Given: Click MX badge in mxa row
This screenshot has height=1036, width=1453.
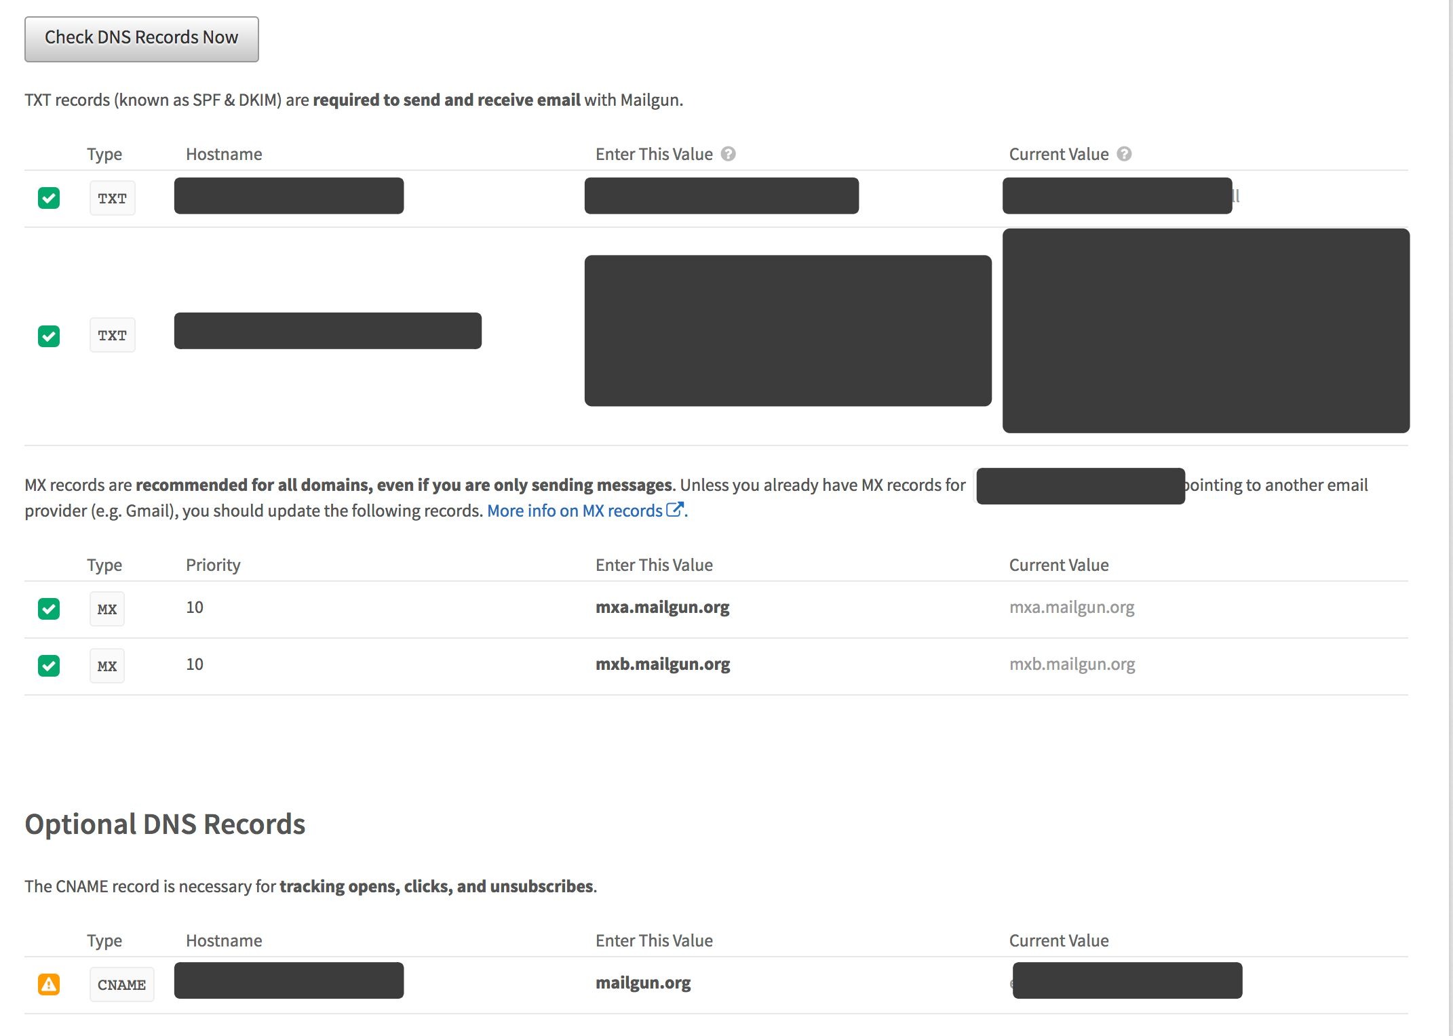Looking at the screenshot, I should 106,609.
